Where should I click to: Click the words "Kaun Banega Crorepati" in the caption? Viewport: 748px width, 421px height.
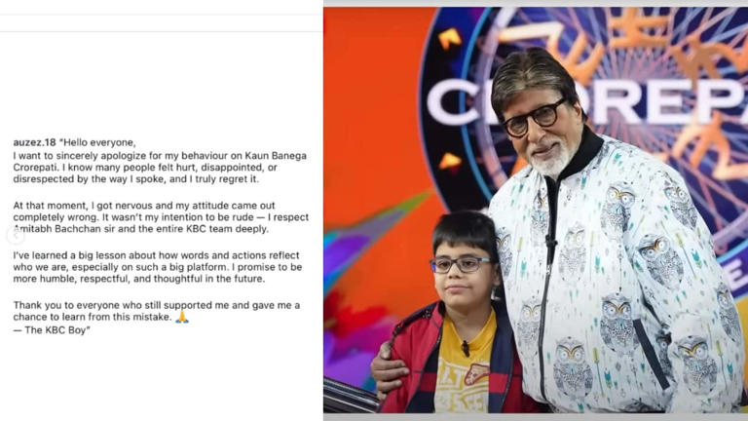[x=160, y=162]
